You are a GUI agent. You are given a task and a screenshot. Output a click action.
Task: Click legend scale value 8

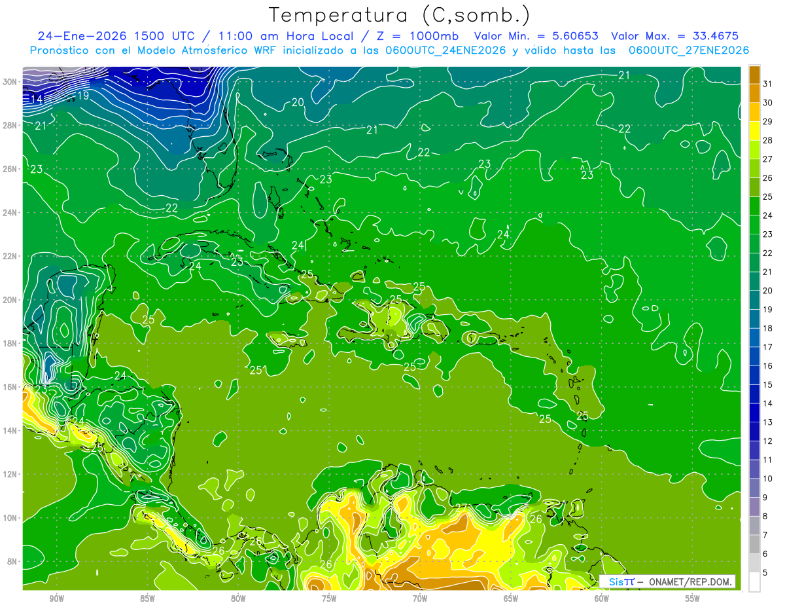[765, 517]
